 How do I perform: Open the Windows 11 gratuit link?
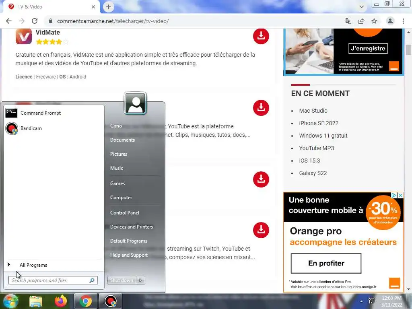point(323,136)
